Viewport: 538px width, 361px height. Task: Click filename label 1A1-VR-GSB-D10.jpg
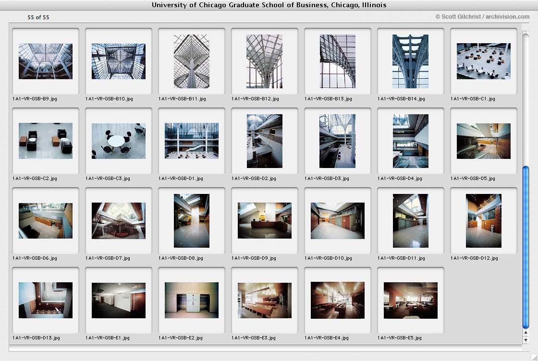328,258
